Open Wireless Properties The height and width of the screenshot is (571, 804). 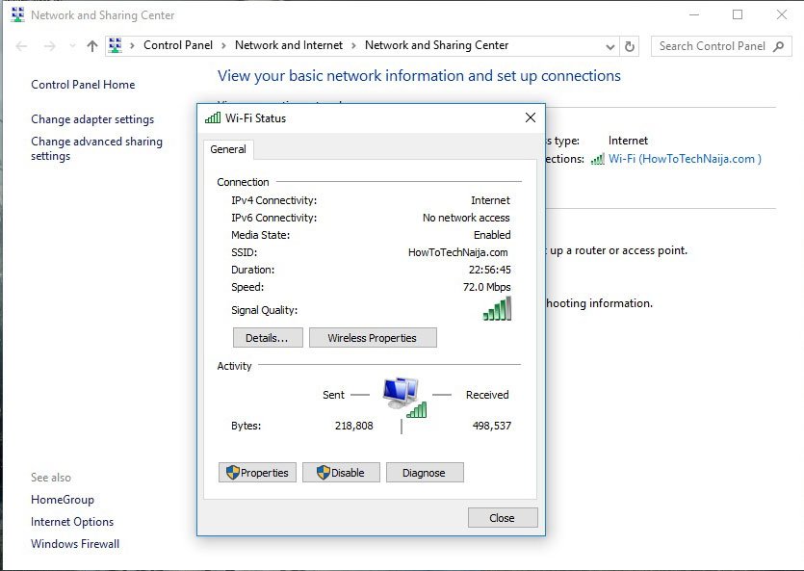coord(375,337)
